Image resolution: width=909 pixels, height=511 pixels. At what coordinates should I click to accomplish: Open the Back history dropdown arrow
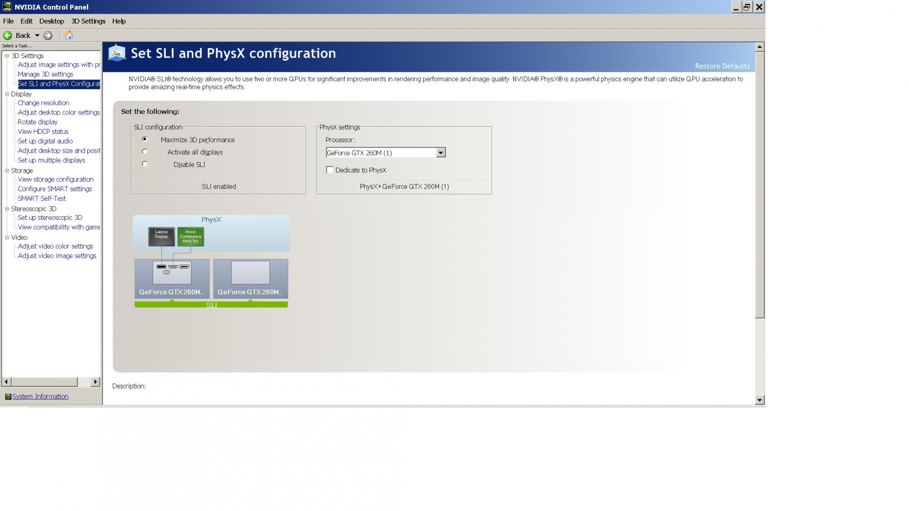coord(37,35)
